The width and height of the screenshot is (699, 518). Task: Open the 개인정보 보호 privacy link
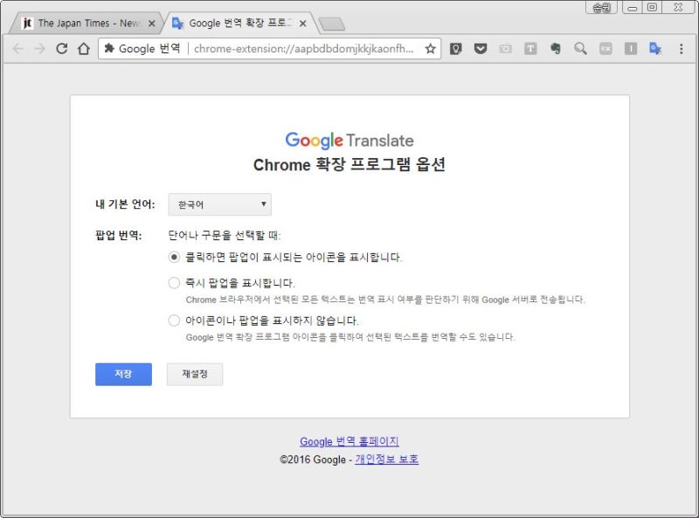(x=386, y=459)
